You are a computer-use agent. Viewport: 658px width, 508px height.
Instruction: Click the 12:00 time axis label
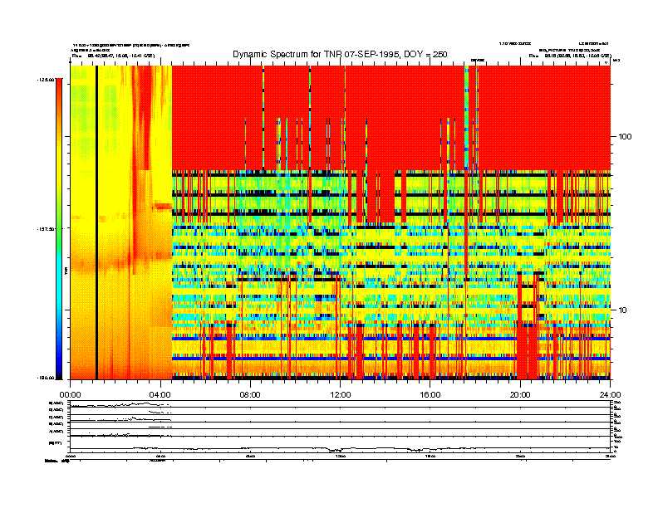click(341, 394)
